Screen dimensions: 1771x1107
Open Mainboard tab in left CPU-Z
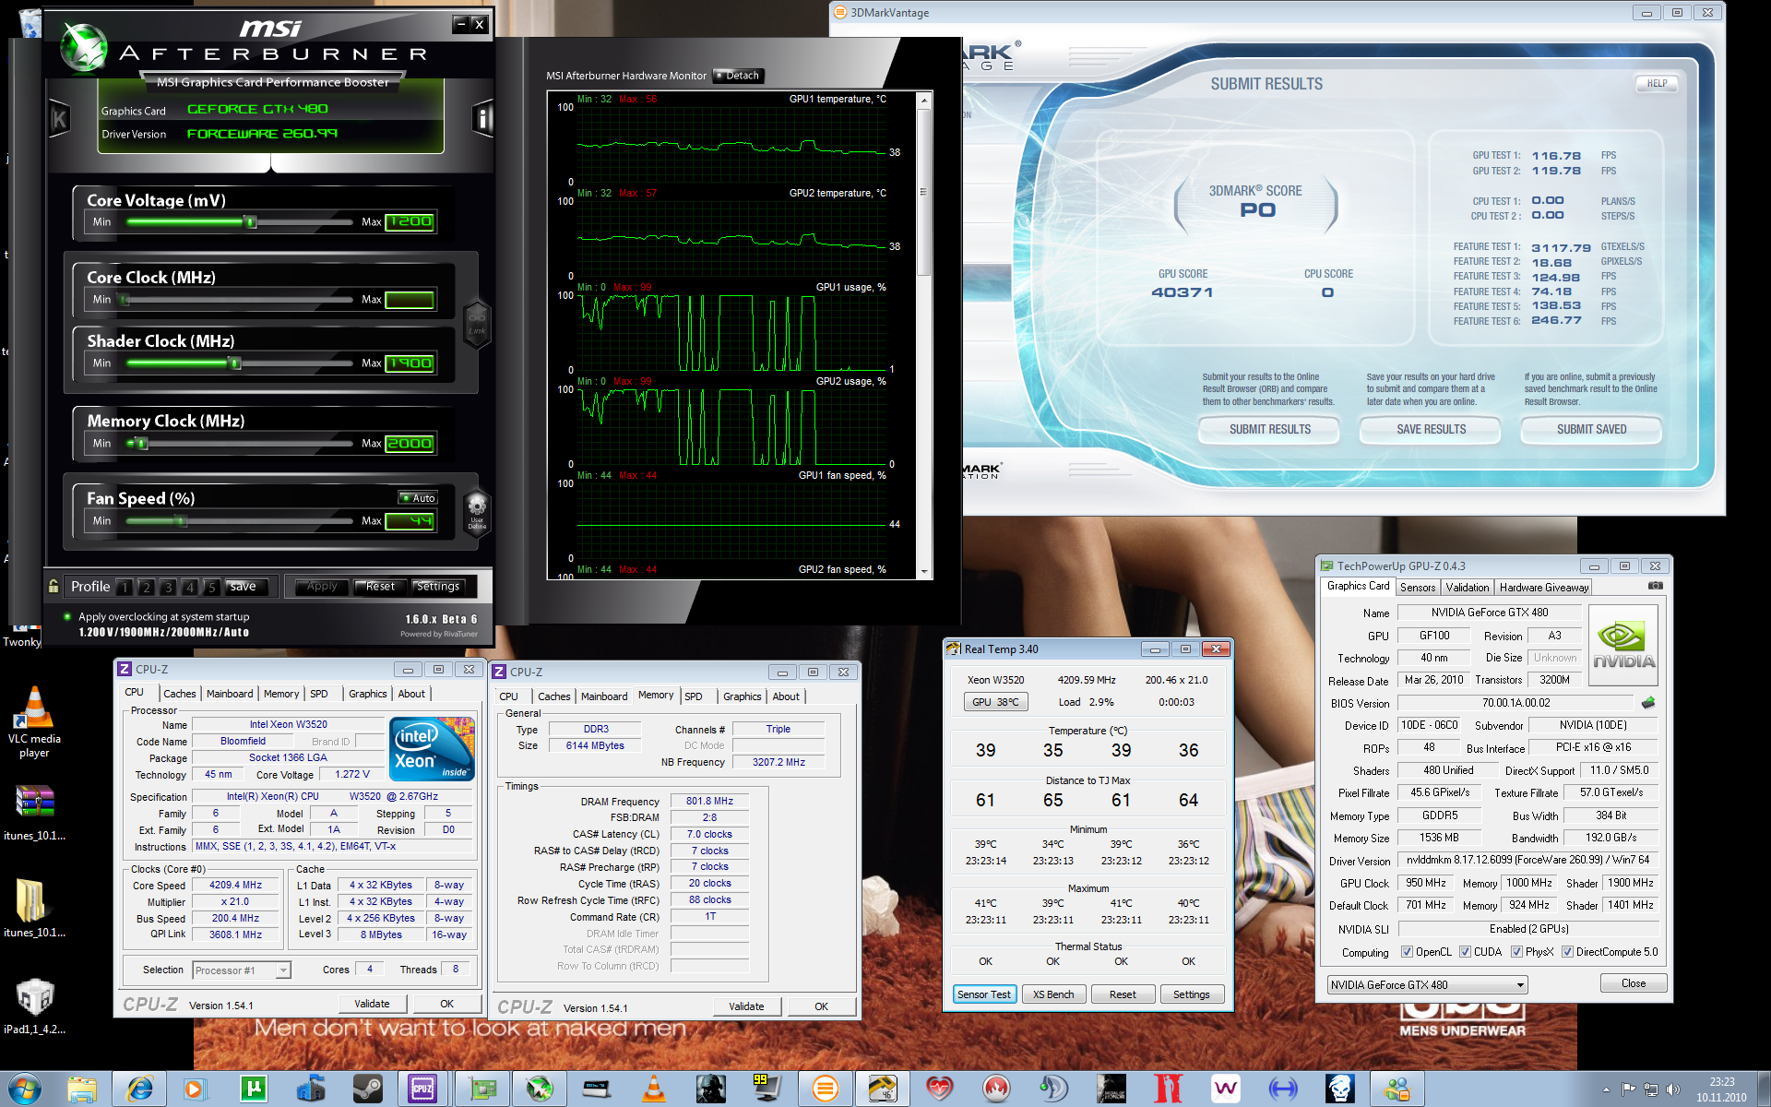pyautogui.click(x=230, y=694)
